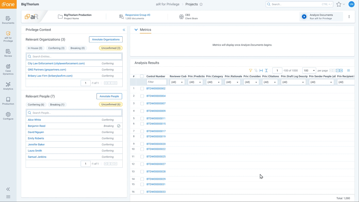Toggle the select-all checkbox in header
Screen dimensions: 359x202
pyautogui.click(x=142, y=76)
